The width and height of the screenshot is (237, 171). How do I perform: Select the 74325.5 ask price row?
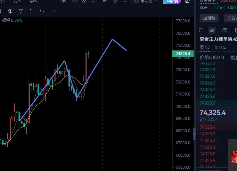coord(207,103)
